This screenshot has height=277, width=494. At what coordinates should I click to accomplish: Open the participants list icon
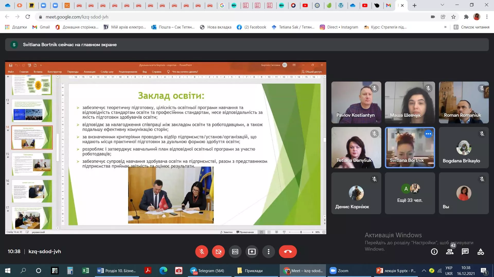[449, 252]
